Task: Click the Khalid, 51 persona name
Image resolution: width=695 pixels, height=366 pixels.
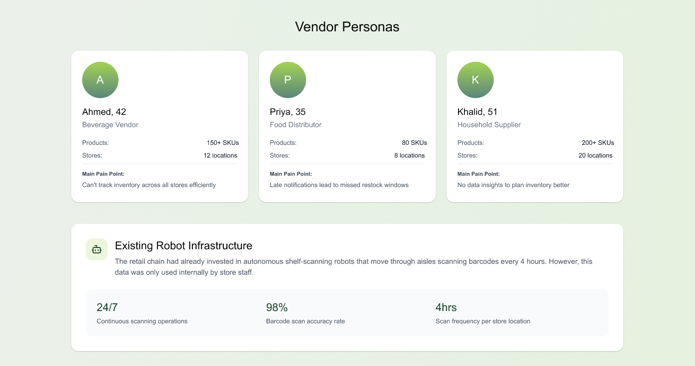Action: point(478,112)
